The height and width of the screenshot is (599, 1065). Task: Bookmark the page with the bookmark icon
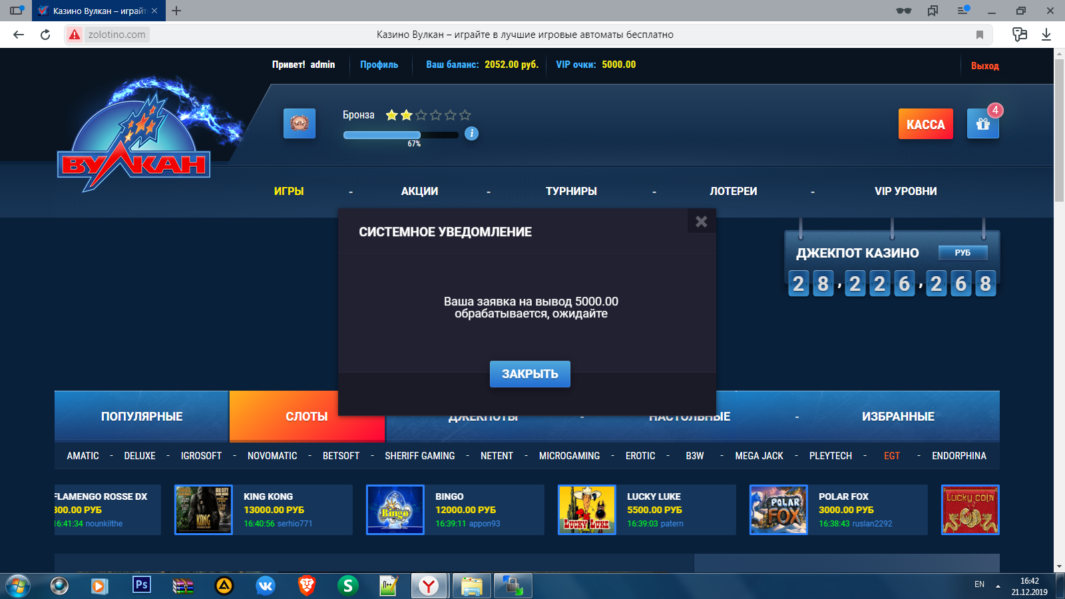(979, 35)
